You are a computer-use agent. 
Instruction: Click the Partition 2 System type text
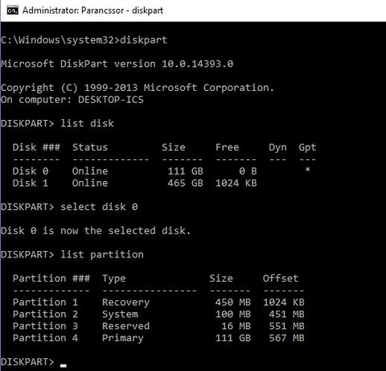(x=120, y=314)
